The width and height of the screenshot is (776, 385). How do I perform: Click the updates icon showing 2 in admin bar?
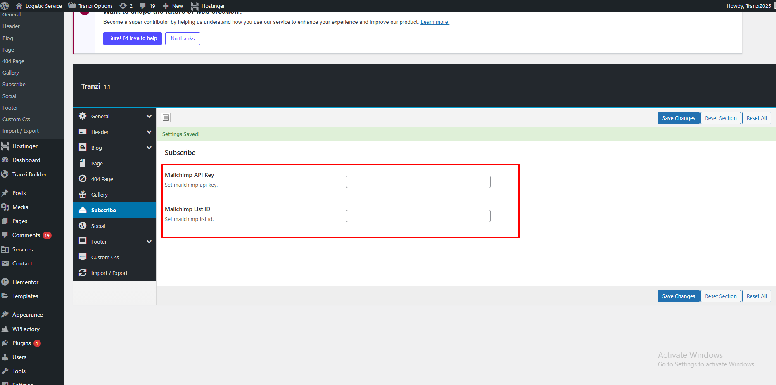coord(123,6)
